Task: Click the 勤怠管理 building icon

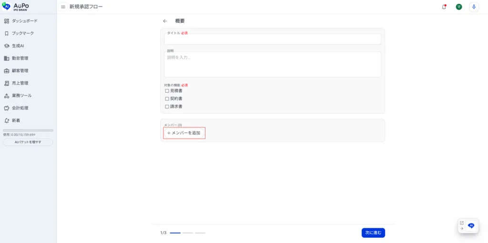Action: [7, 58]
